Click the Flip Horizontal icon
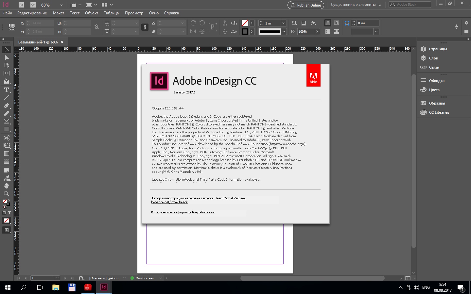Viewport: 471px width, 294px height. [193, 31]
